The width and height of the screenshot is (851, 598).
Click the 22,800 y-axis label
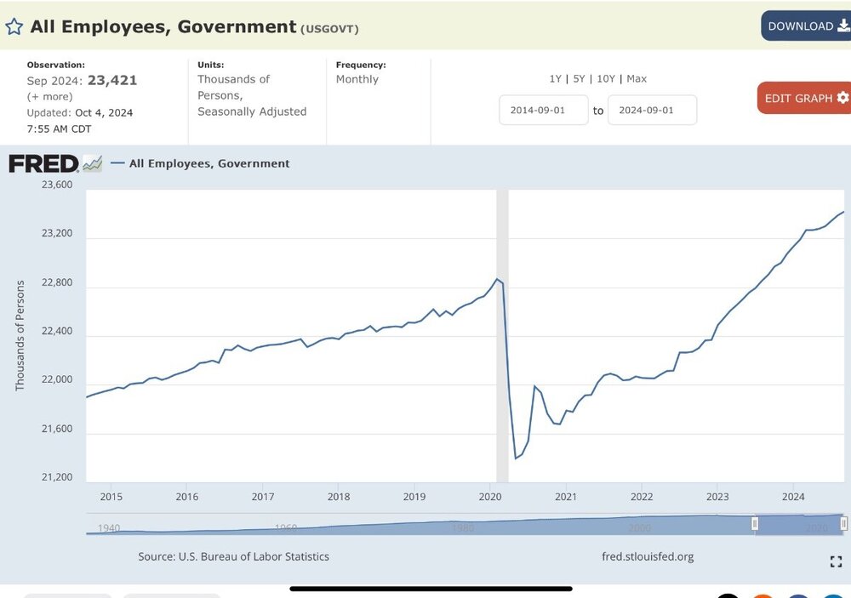click(x=57, y=282)
